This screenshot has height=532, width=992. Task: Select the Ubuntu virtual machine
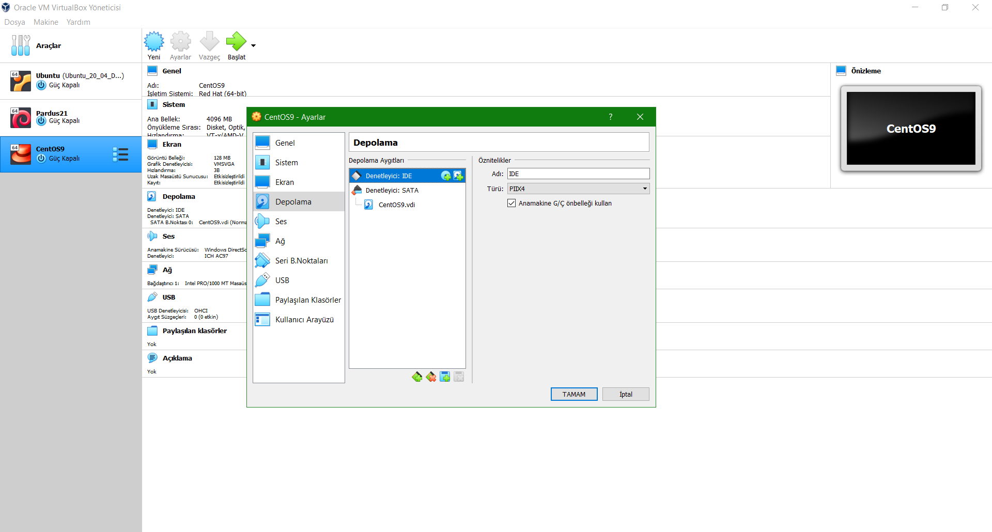point(71,81)
